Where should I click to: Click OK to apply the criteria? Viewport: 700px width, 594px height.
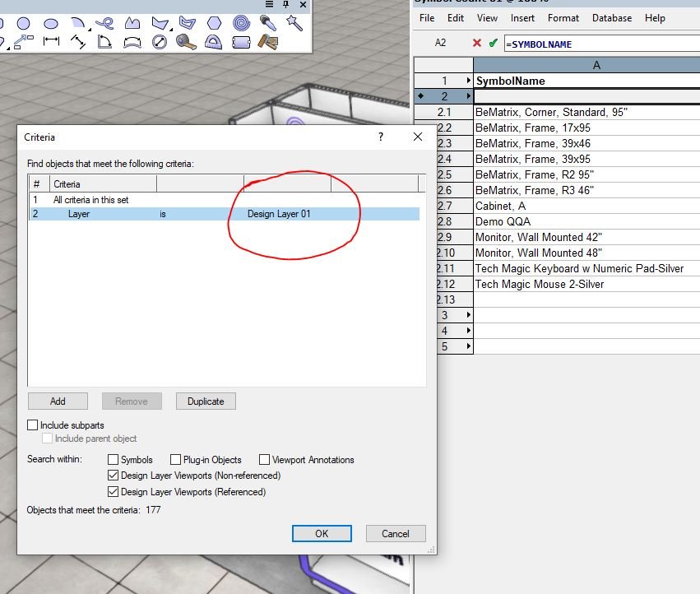322,533
